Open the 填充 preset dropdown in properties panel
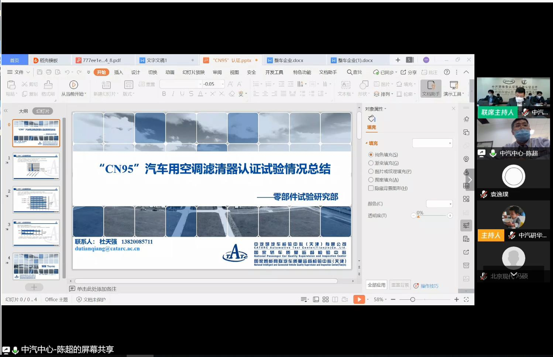This screenshot has width=553, height=357. (432, 143)
